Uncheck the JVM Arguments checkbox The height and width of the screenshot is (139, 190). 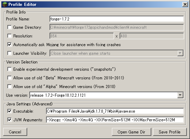tap(9, 120)
